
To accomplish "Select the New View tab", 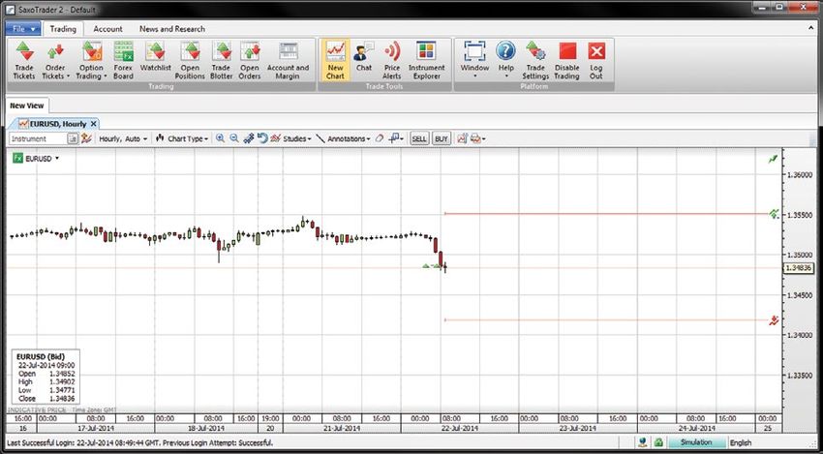I will [x=27, y=106].
